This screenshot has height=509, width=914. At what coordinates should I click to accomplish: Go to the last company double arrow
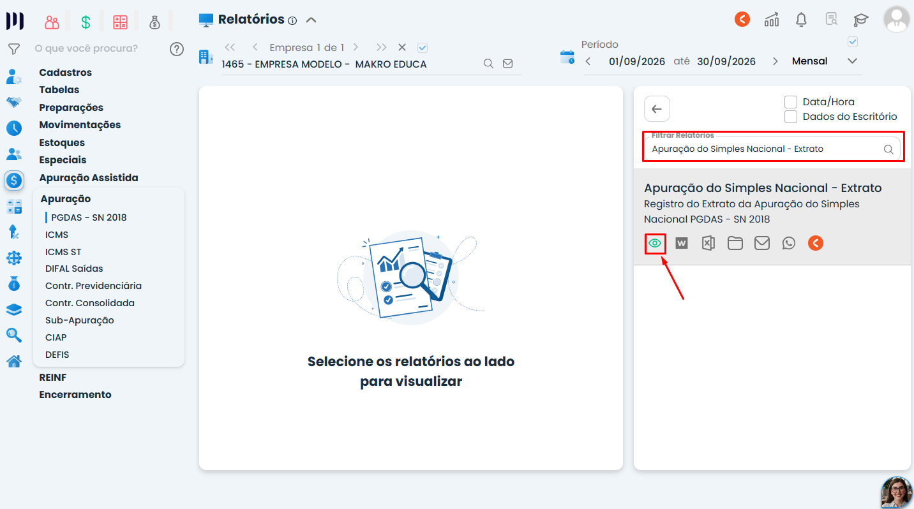(x=381, y=47)
